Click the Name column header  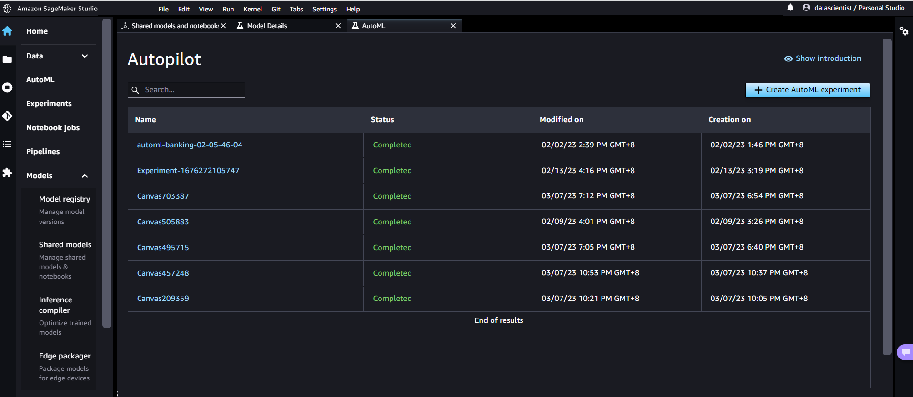(145, 120)
